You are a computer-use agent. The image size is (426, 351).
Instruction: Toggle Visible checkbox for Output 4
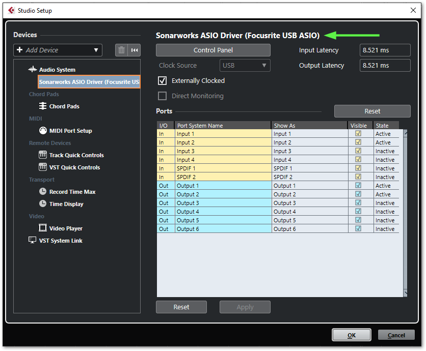(x=358, y=211)
